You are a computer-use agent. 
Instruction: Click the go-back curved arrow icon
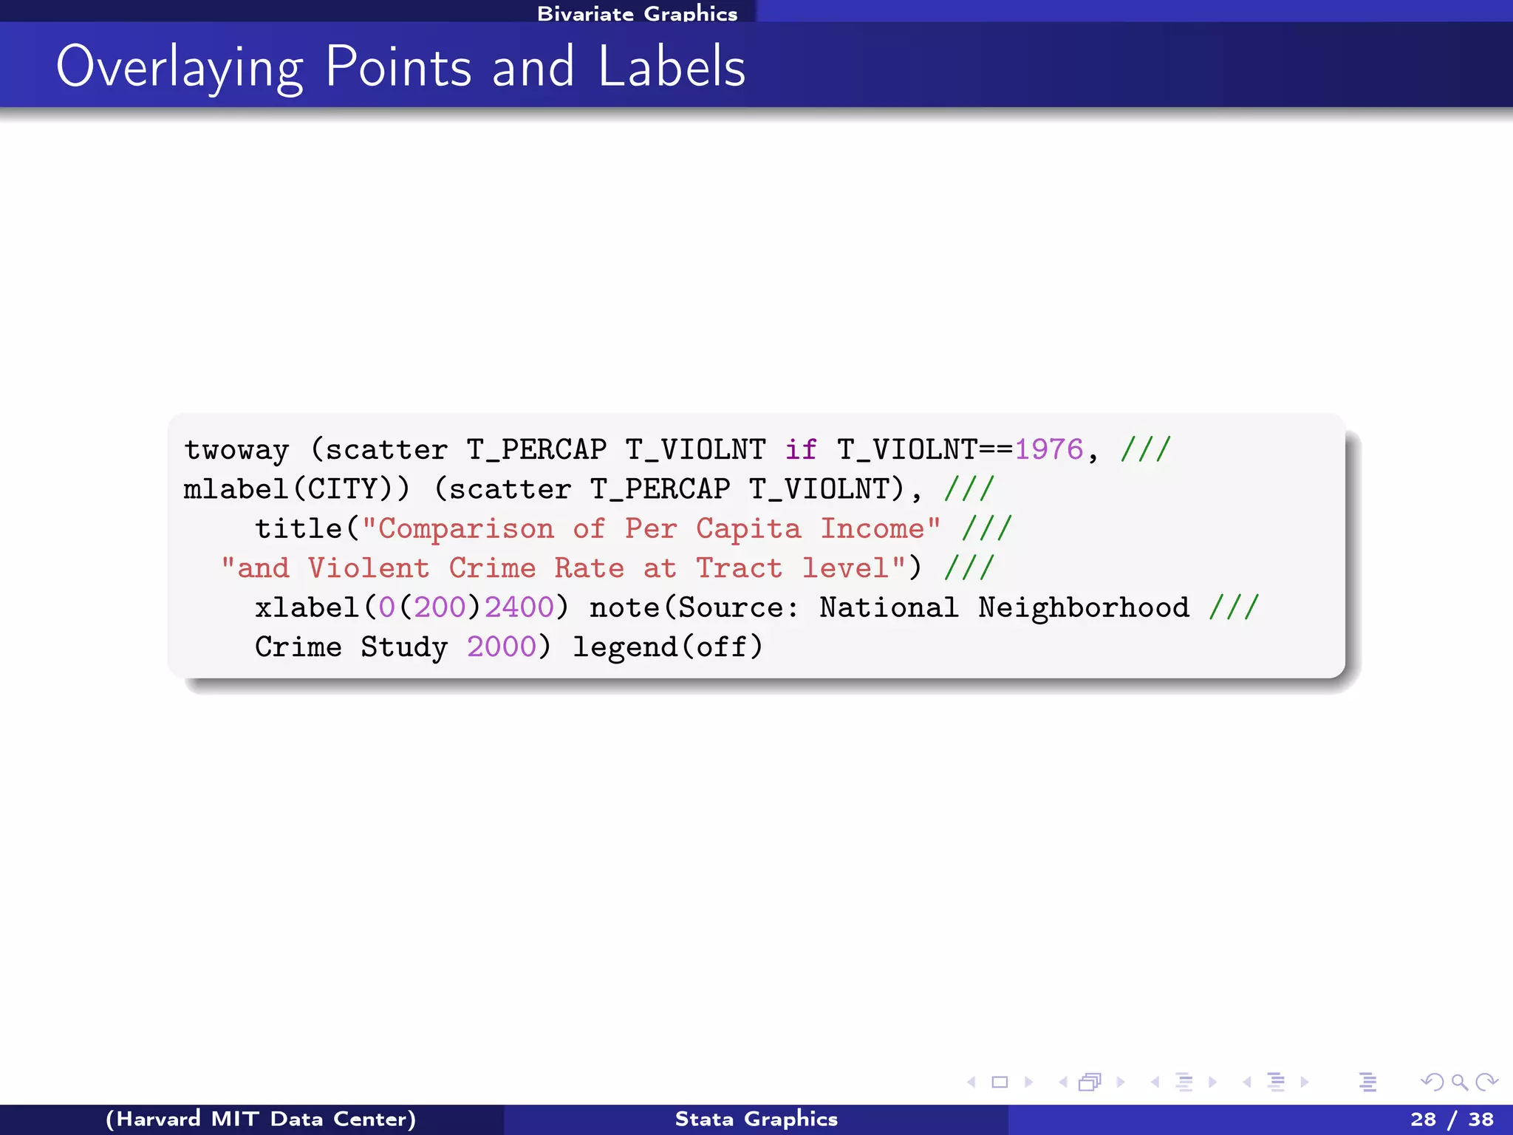point(1432,1083)
